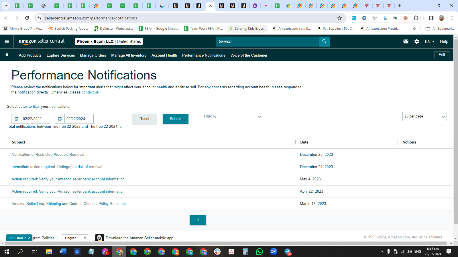Open Add Products in the nav bar
The width and height of the screenshot is (458, 257).
tap(30, 55)
